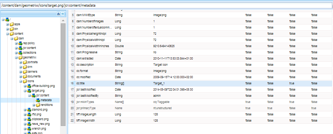The image size is (333, 134).
Task: Click the documents folder icon
Action: pyautogui.click(x=25, y=76)
